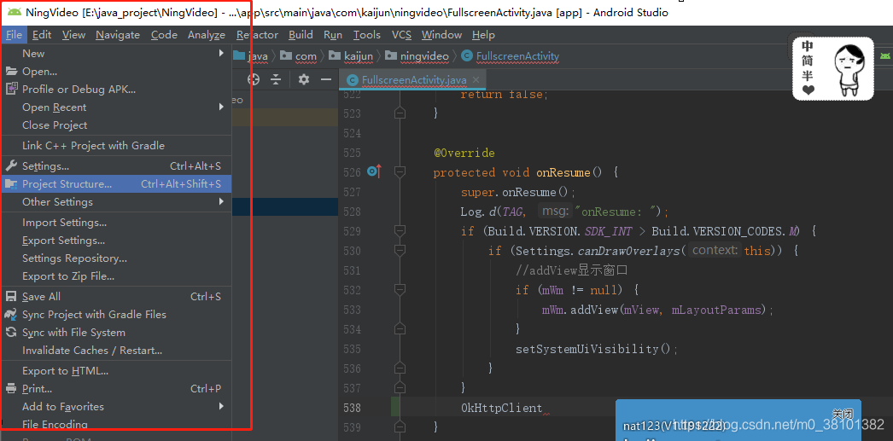
Task: Collapse the mWm null check fold, line 532
Action: tap(400, 290)
